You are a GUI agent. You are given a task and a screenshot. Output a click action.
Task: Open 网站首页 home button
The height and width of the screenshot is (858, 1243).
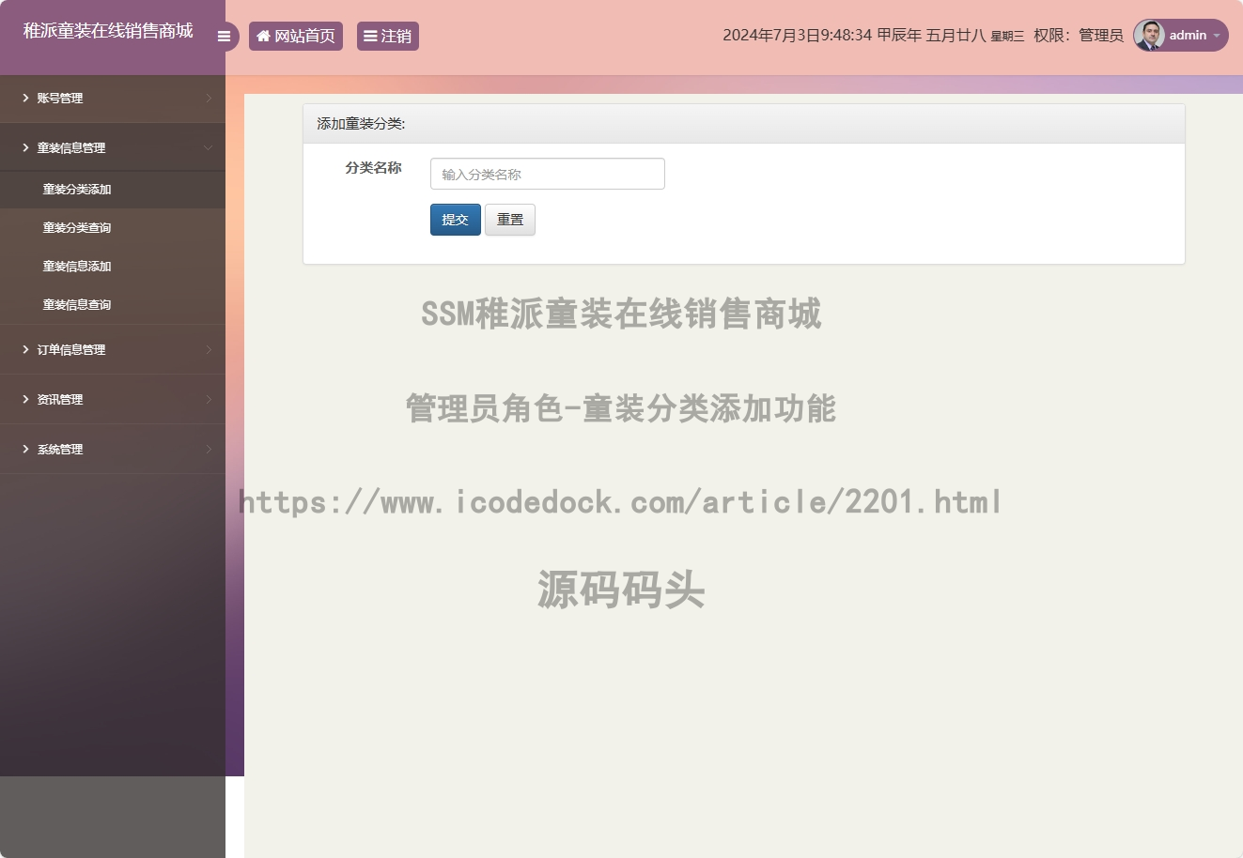pos(296,36)
